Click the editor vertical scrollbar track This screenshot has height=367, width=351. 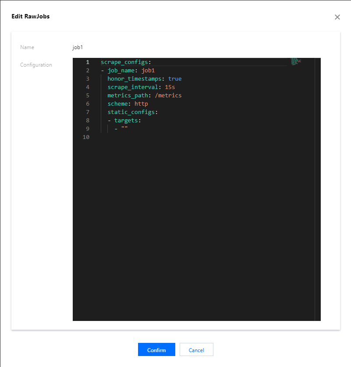[x=318, y=189]
